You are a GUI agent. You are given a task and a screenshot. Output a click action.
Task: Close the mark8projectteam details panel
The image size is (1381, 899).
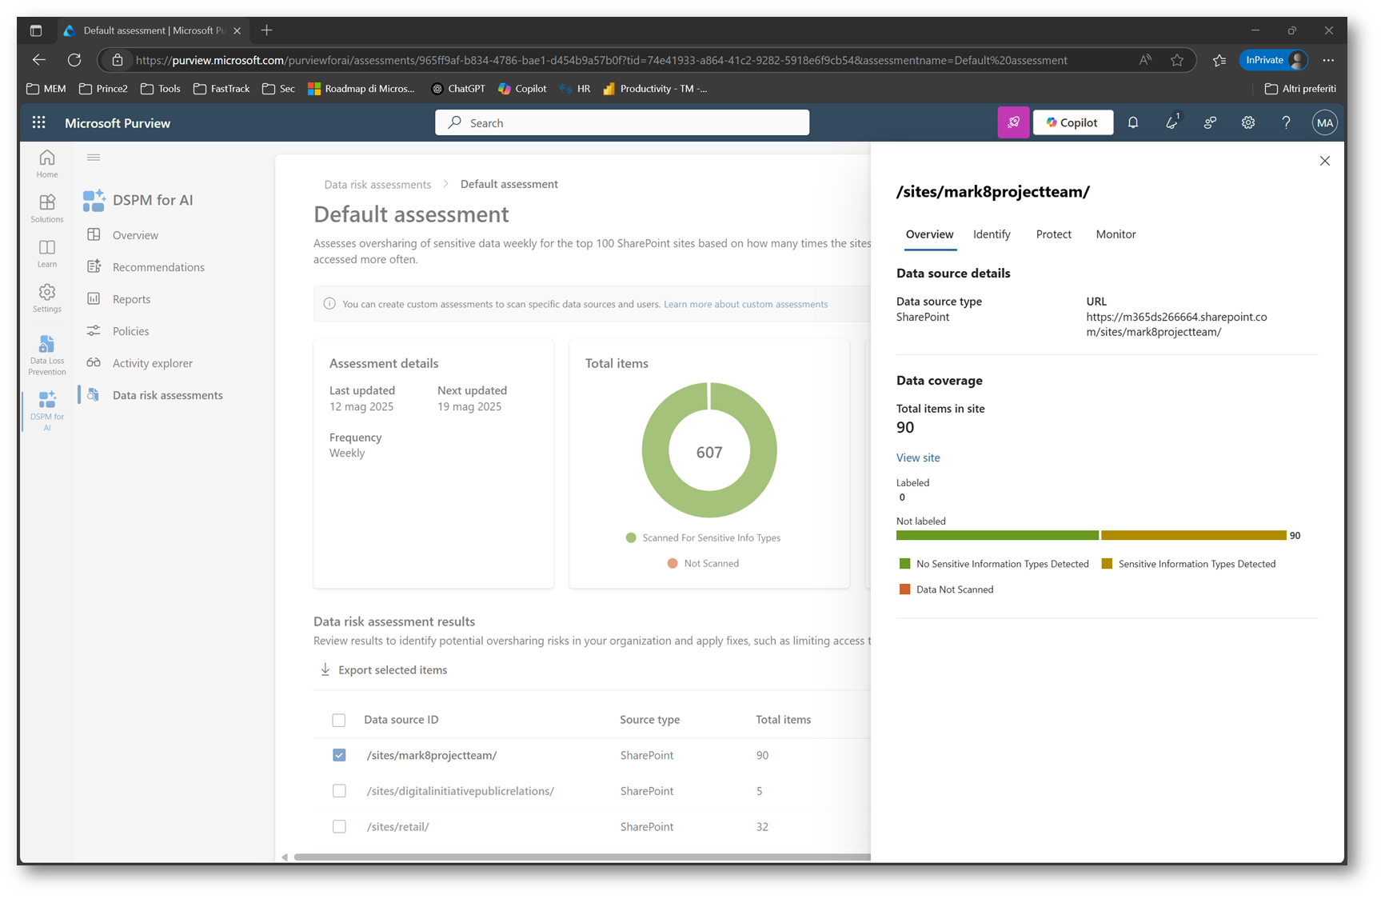pyautogui.click(x=1325, y=161)
